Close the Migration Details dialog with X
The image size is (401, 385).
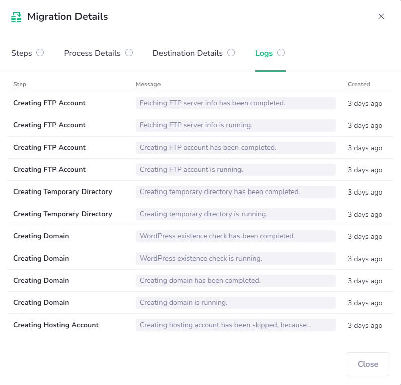381,16
